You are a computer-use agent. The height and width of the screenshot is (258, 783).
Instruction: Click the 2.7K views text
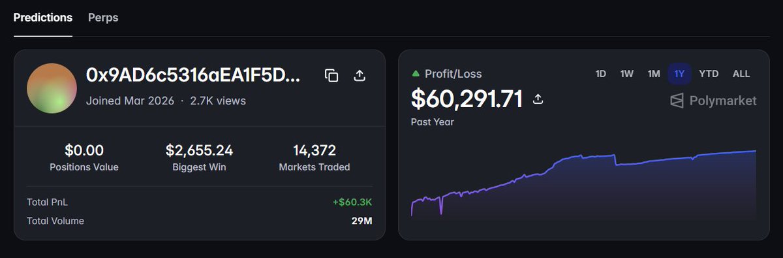pyautogui.click(x=218, y=101)
